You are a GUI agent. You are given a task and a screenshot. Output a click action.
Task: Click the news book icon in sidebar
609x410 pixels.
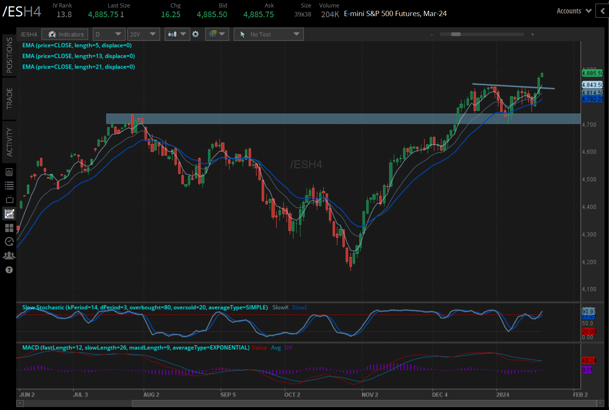click(9, 172)
